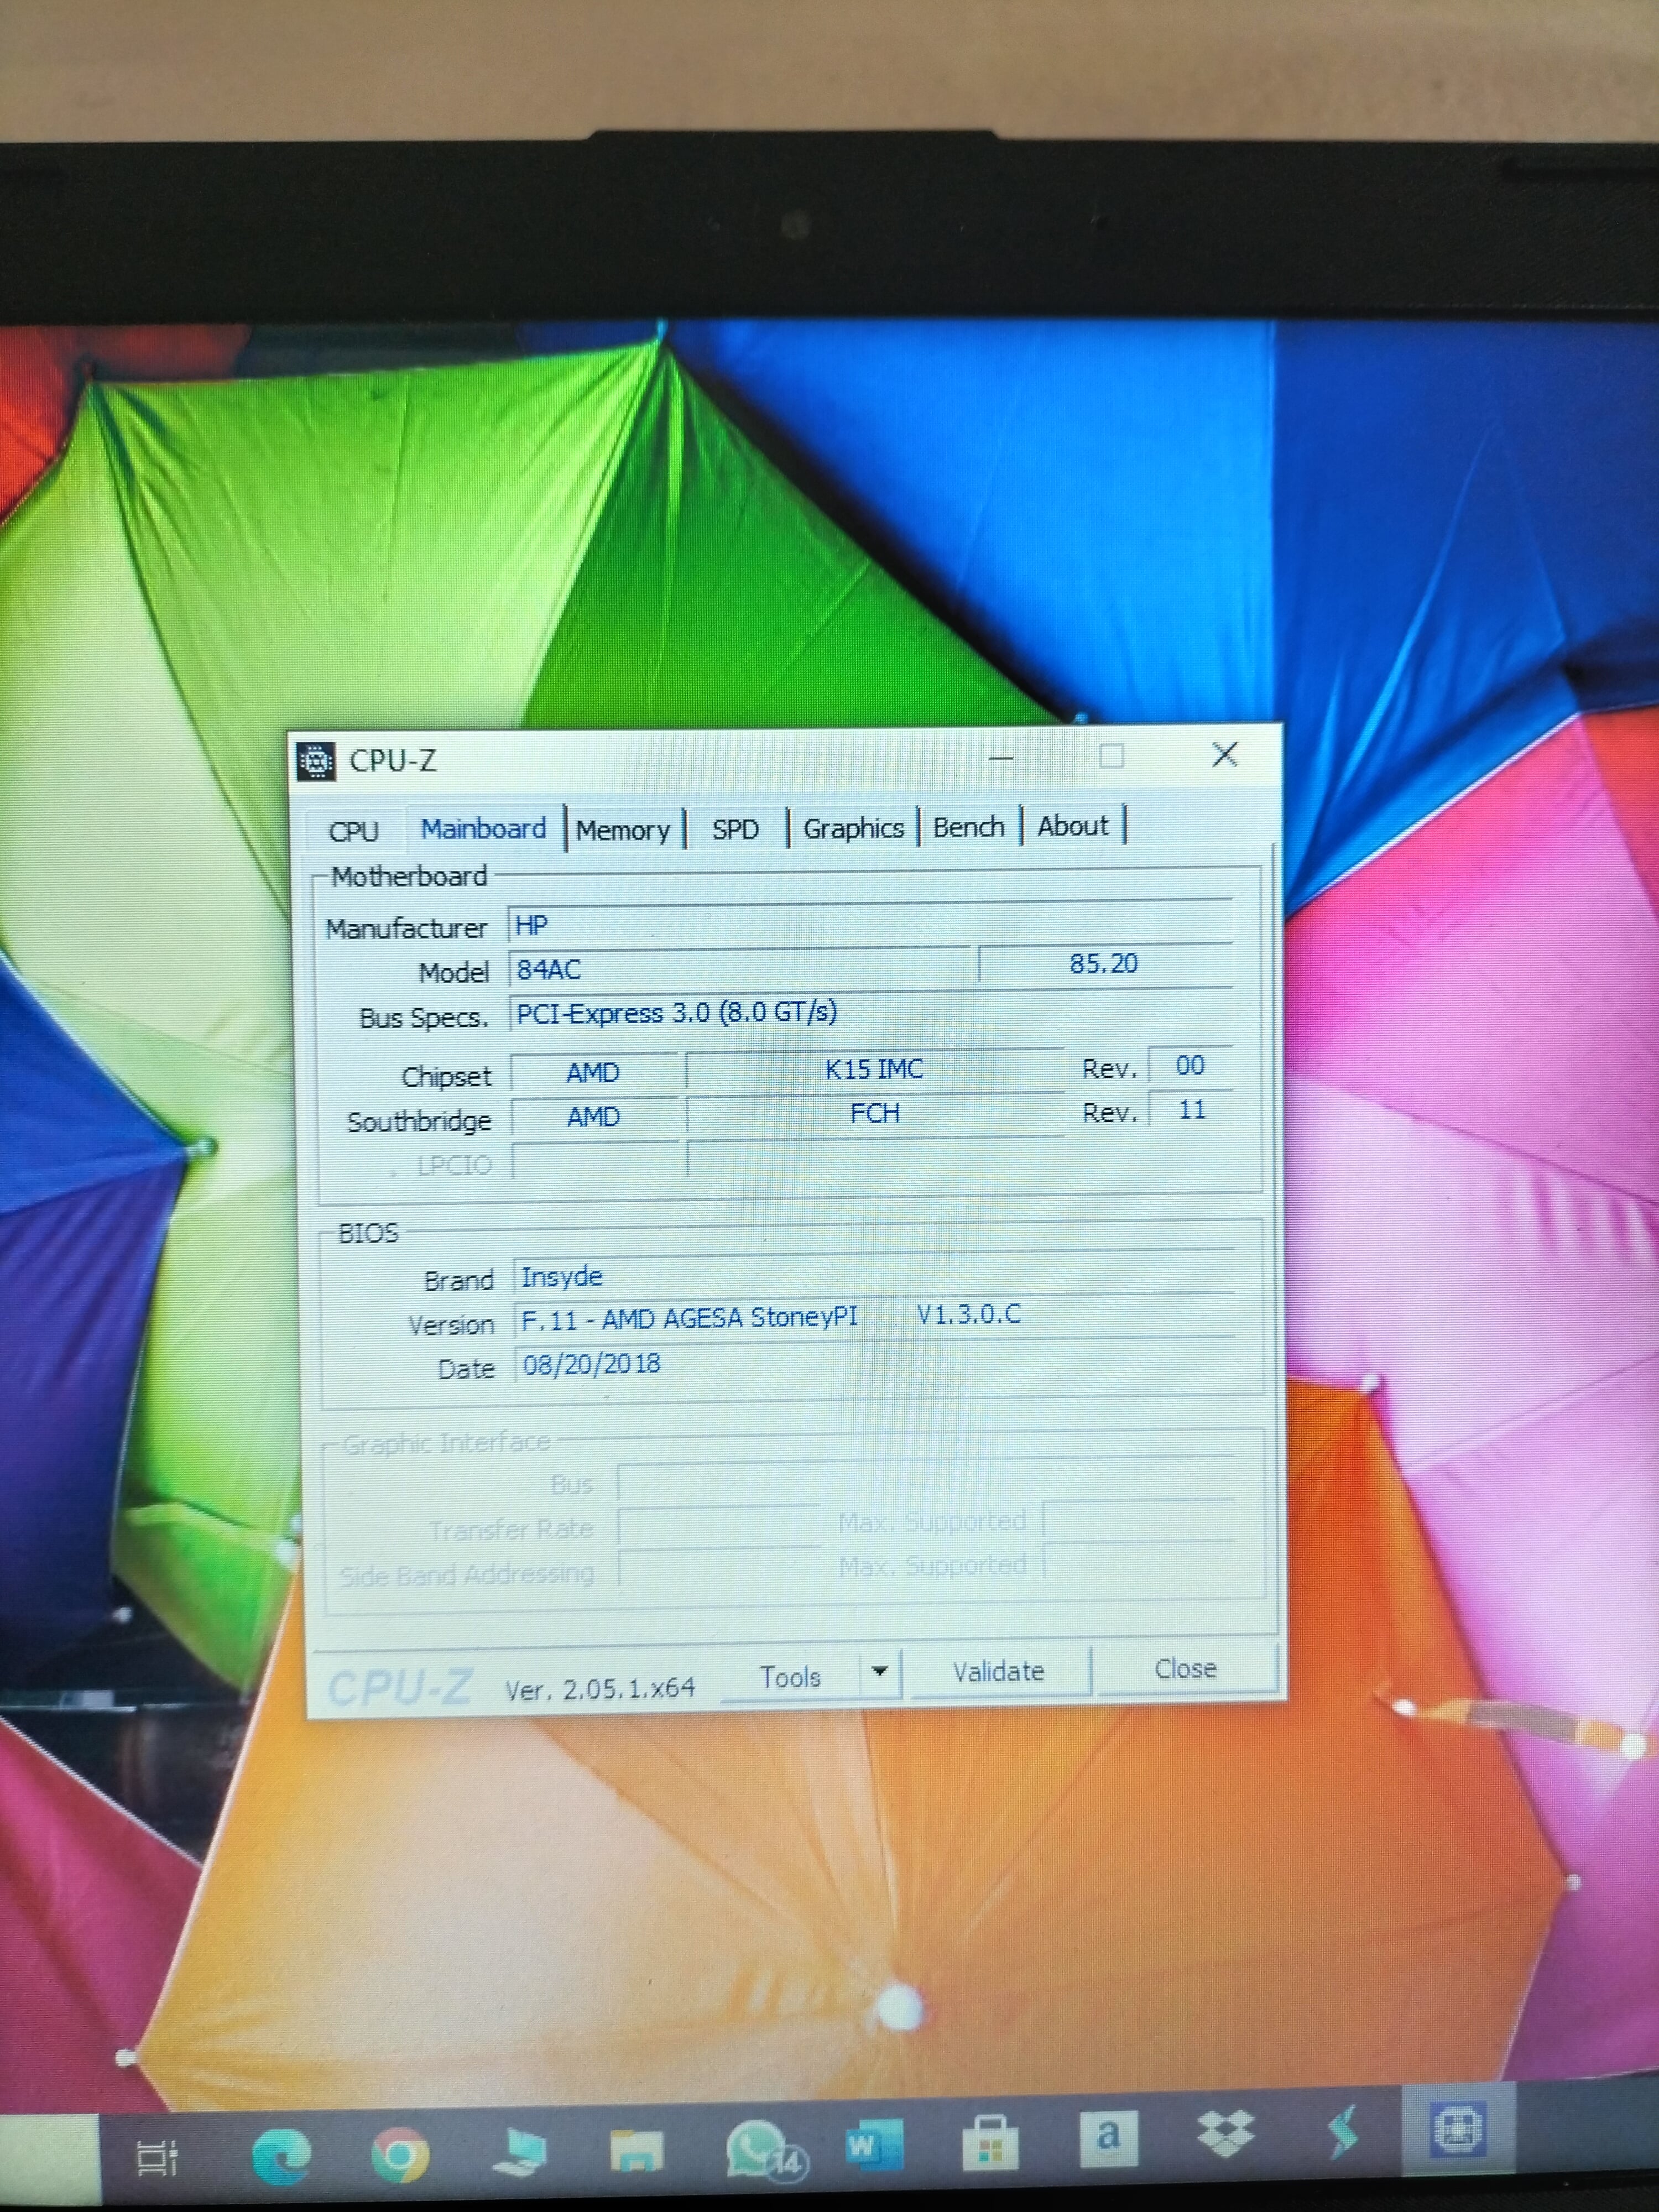Open the computer icon app beside Chrome

tap(520, 2151)
